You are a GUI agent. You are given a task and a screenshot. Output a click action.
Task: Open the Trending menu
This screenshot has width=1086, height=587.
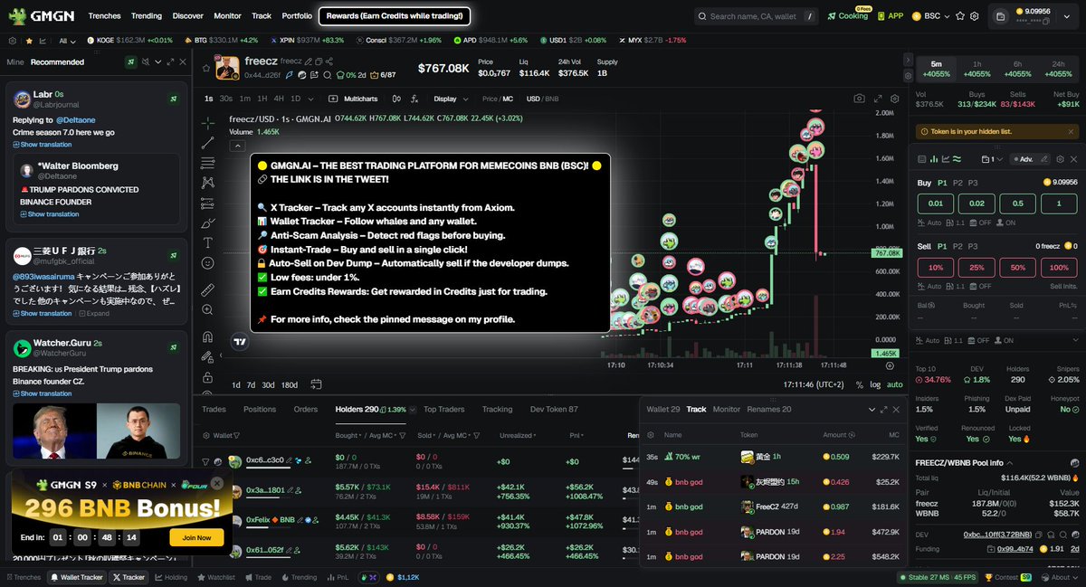pos(146,15)
